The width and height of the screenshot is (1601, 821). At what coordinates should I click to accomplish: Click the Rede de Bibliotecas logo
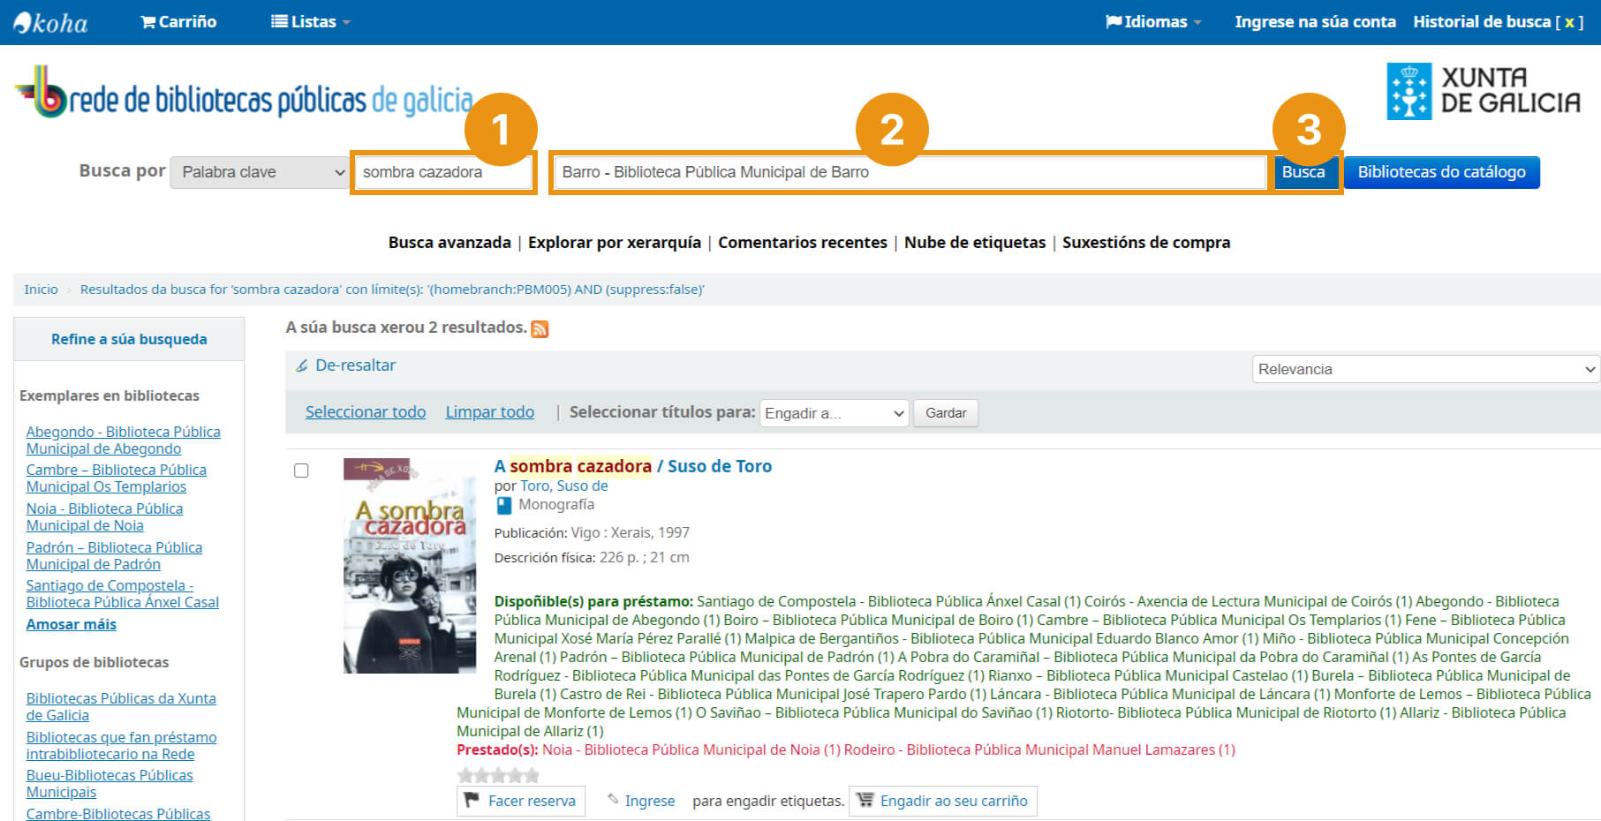tap(244, 94)
